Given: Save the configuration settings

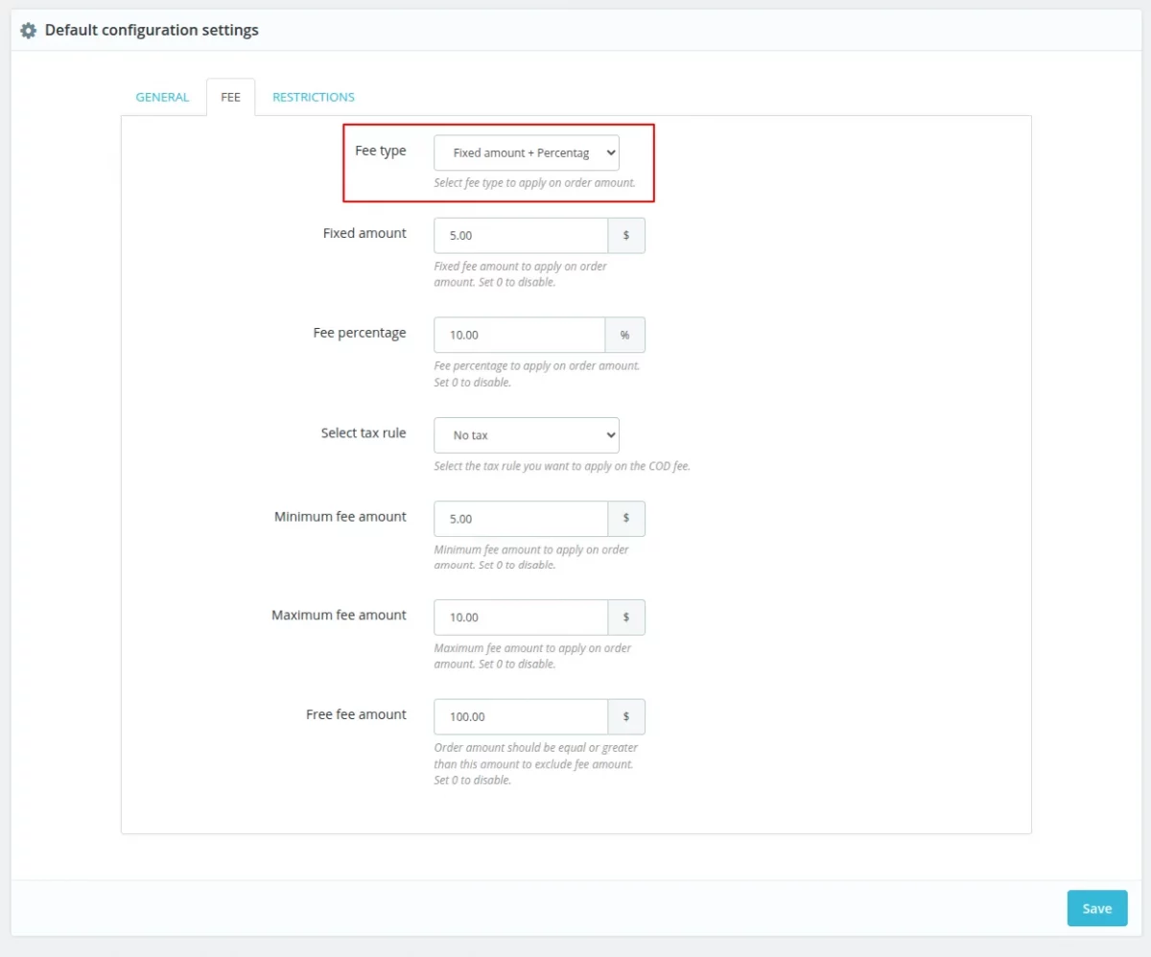Looking at the screenshot, I should (x=1097, y=908).
